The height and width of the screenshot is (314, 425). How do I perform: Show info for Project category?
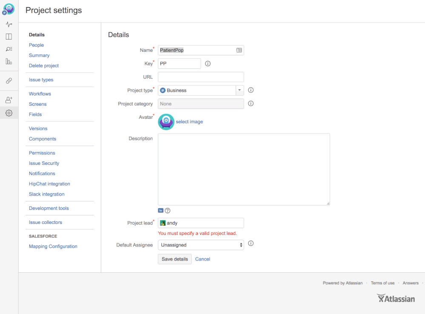(251, 103)
